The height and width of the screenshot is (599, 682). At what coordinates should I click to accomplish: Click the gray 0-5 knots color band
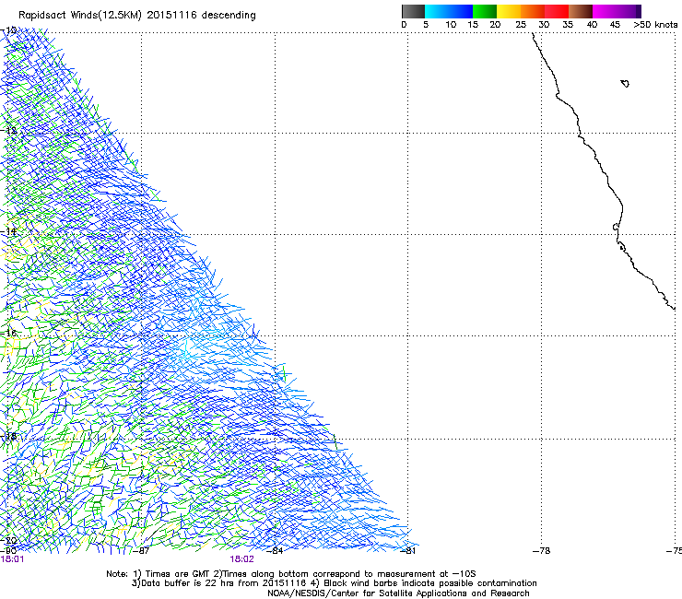pos(413,11)
